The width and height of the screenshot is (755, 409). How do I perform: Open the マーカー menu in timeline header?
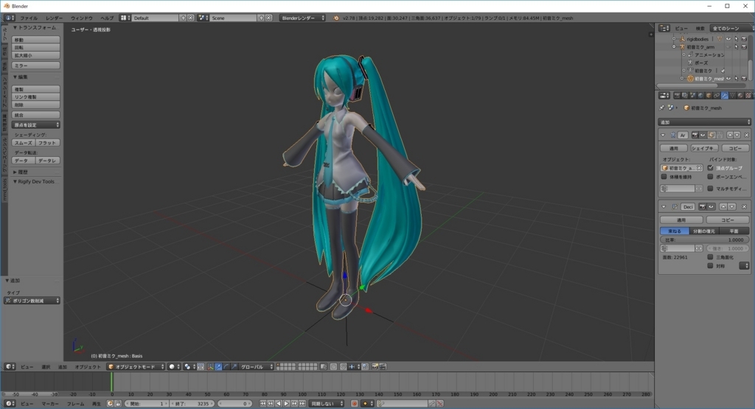tap(49, 404)
